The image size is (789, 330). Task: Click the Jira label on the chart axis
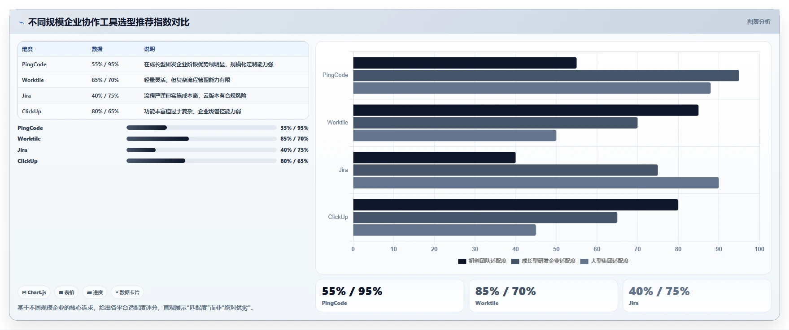343,170
